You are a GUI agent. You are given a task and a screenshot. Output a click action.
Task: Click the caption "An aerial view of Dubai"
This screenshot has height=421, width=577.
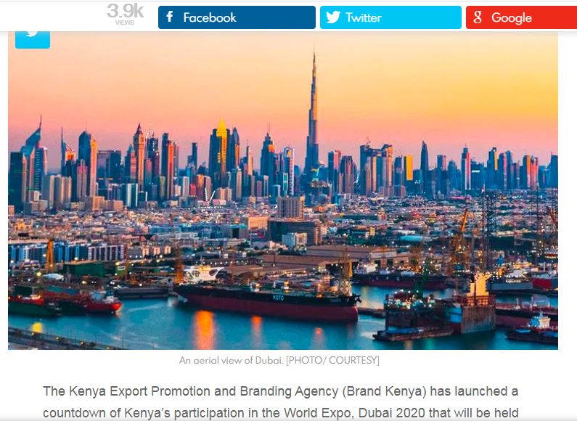click(x=231, y=360)
